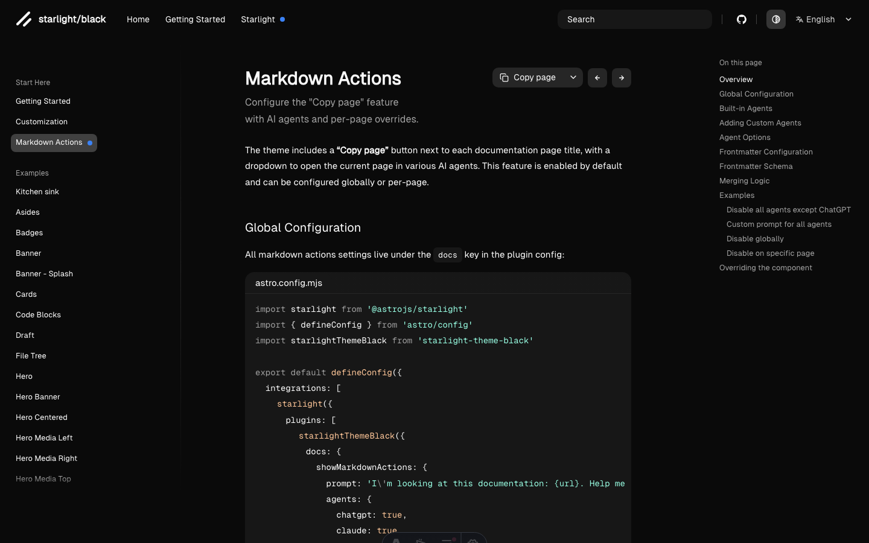
Task: Jump to Examples in page outline
Action: (x=737, y=195)
